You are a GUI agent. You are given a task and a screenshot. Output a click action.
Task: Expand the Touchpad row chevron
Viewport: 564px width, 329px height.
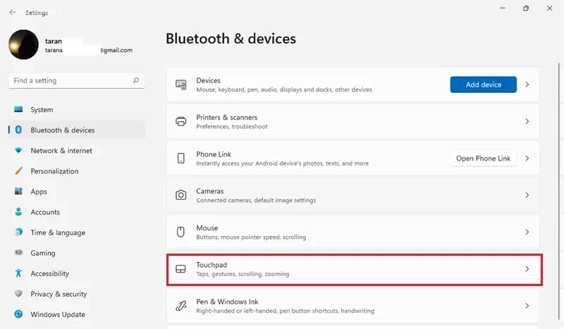tap(527, 269)
